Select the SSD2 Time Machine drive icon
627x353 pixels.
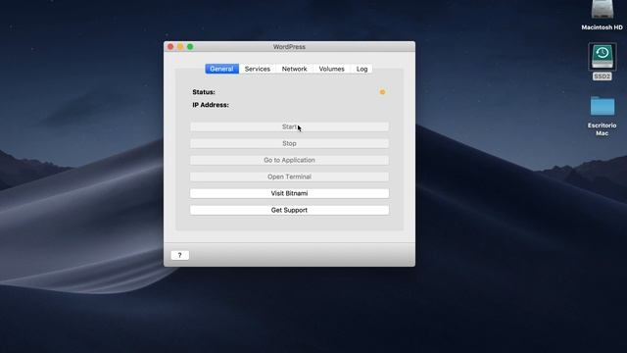(603, 57)
